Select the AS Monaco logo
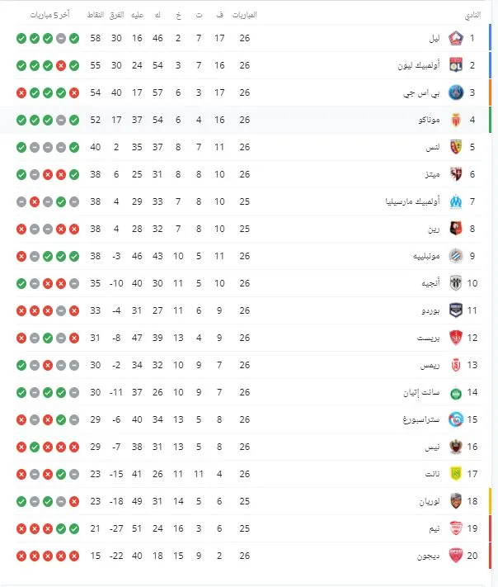The width and height of the screenshot is (498, 587). point(456,120)
